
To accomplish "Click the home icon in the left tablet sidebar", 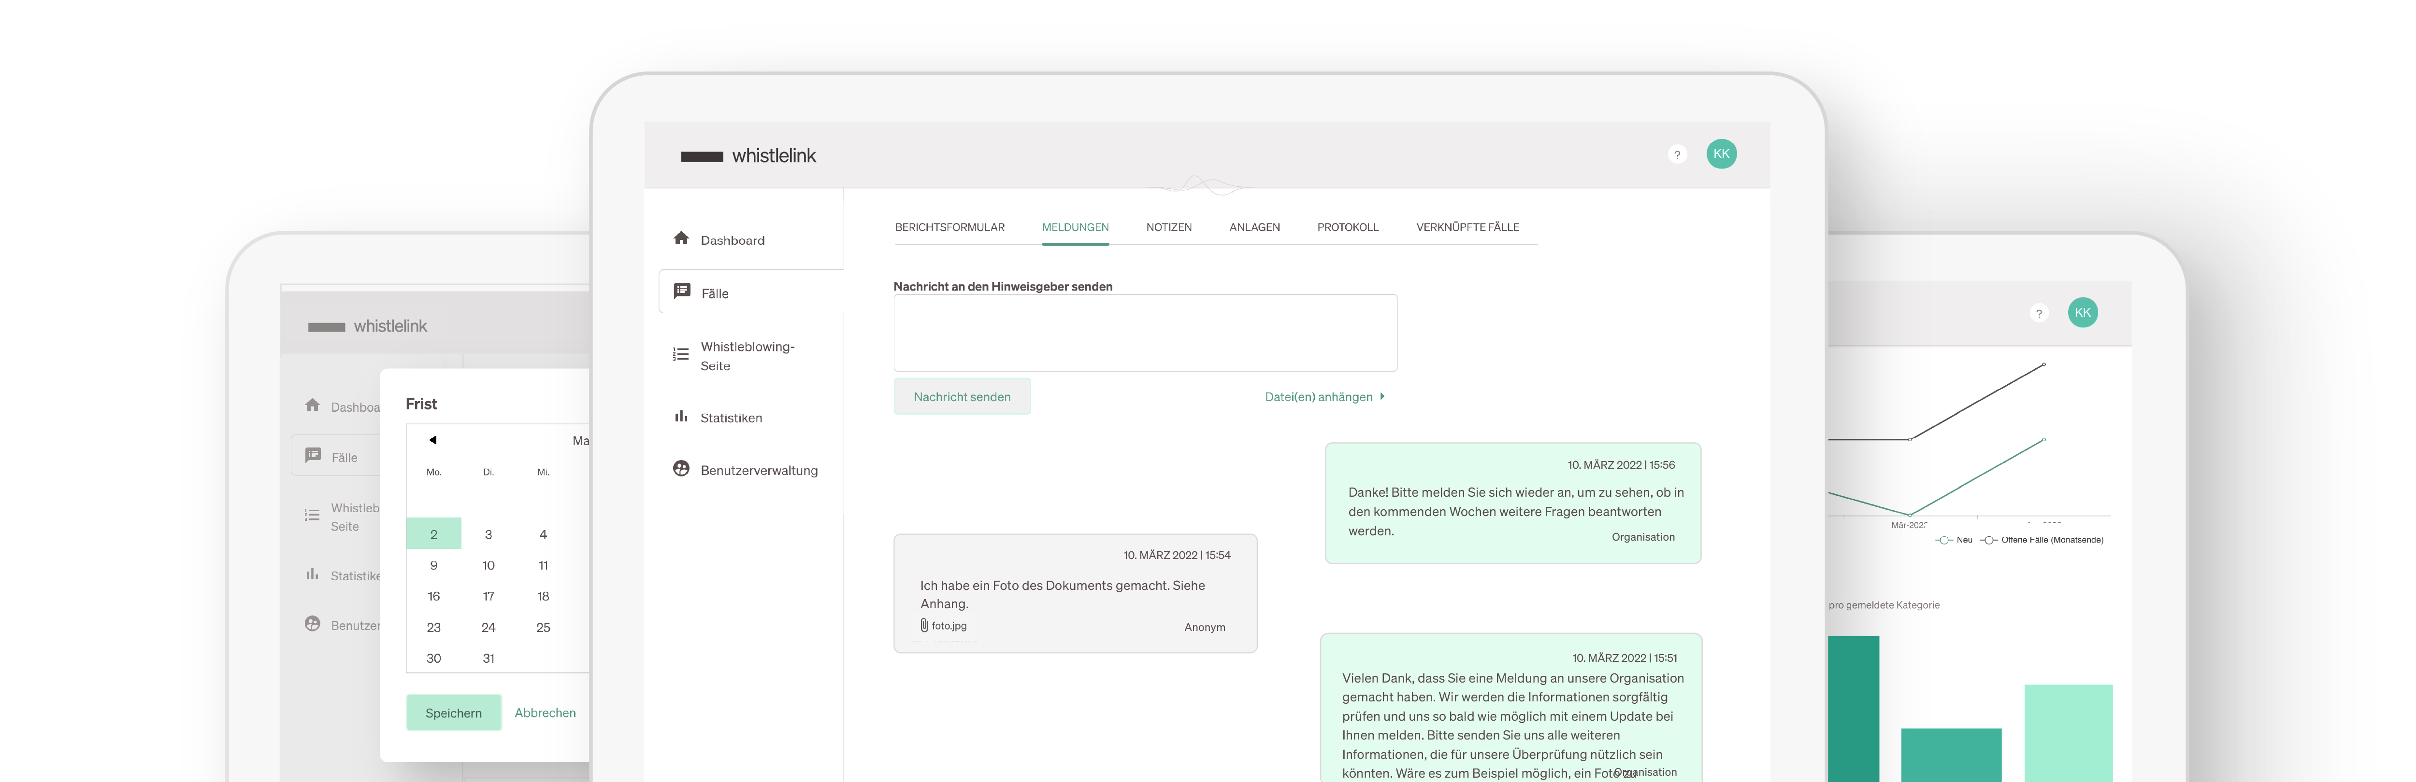I will click(x=312, y=405).
